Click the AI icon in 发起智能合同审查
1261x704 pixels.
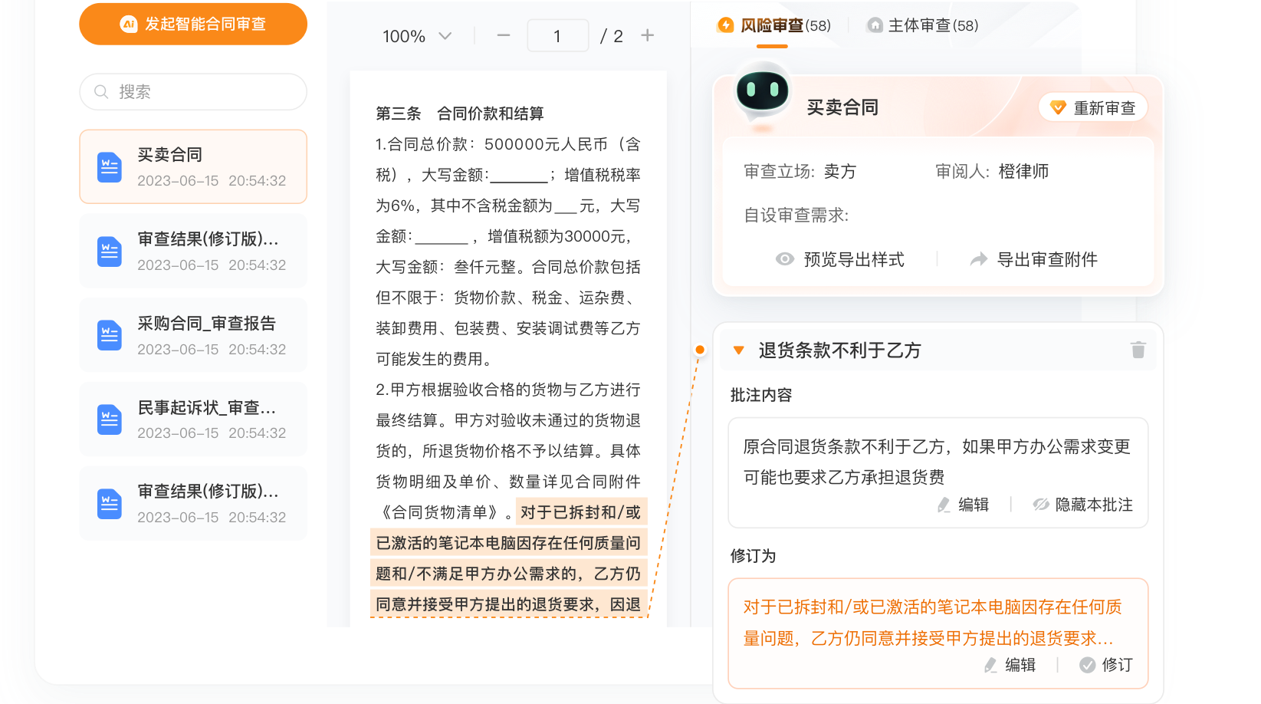pos(129,25)
